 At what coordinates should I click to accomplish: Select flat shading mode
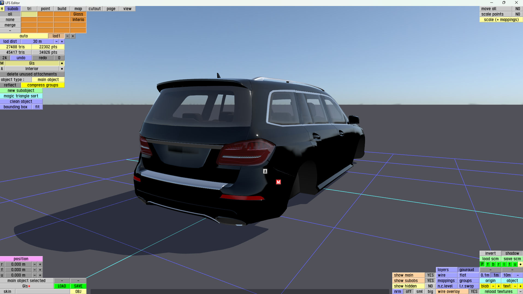click(469, 275)
